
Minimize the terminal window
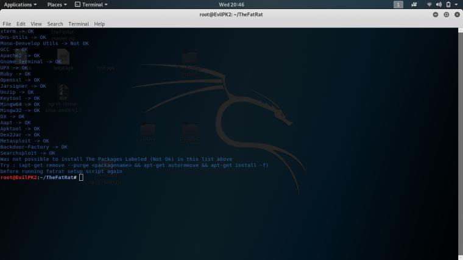click(x=435, y=15)
